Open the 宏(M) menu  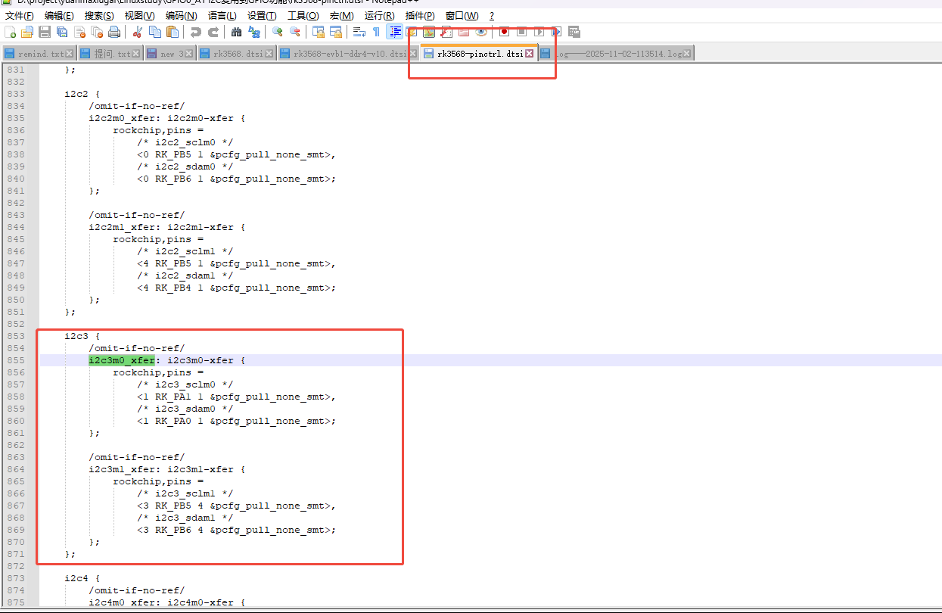point(341,16)
